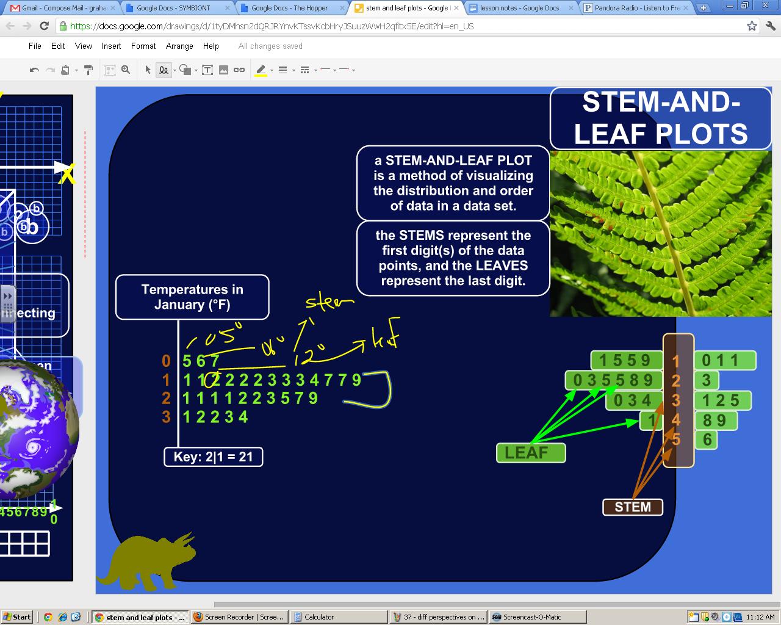
Task: Open a new browser tab
Action: point(704,8)
